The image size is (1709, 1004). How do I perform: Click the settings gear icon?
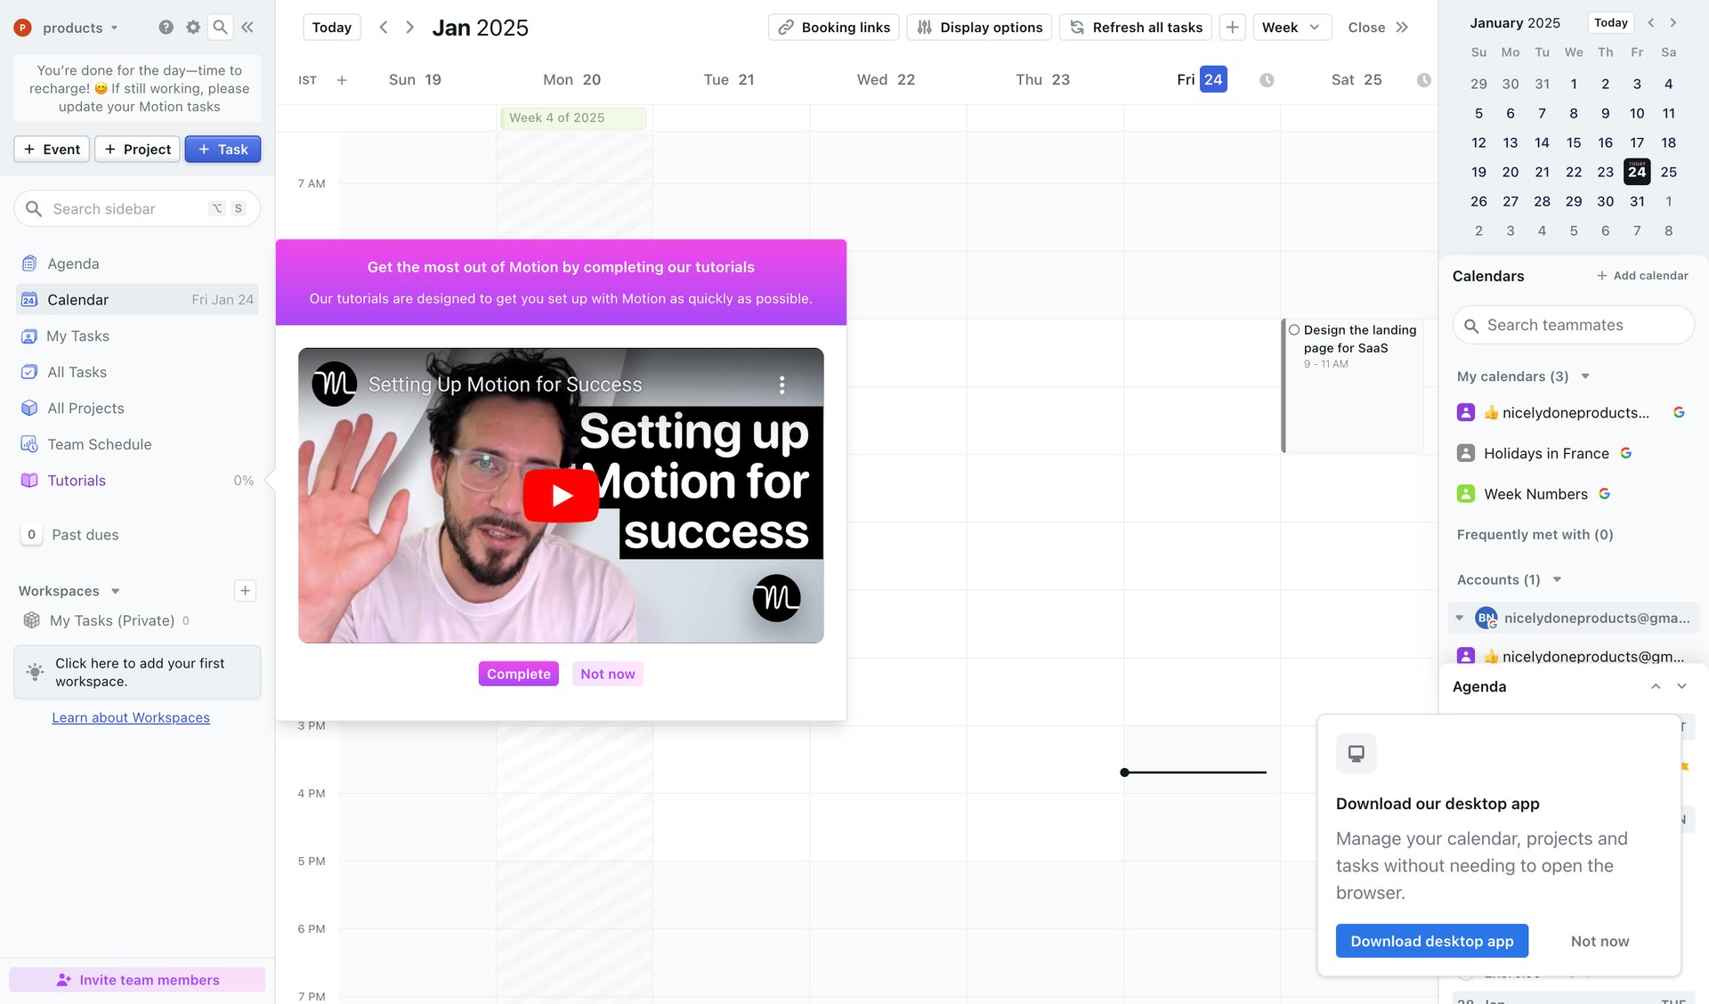(x=192, y=27)
